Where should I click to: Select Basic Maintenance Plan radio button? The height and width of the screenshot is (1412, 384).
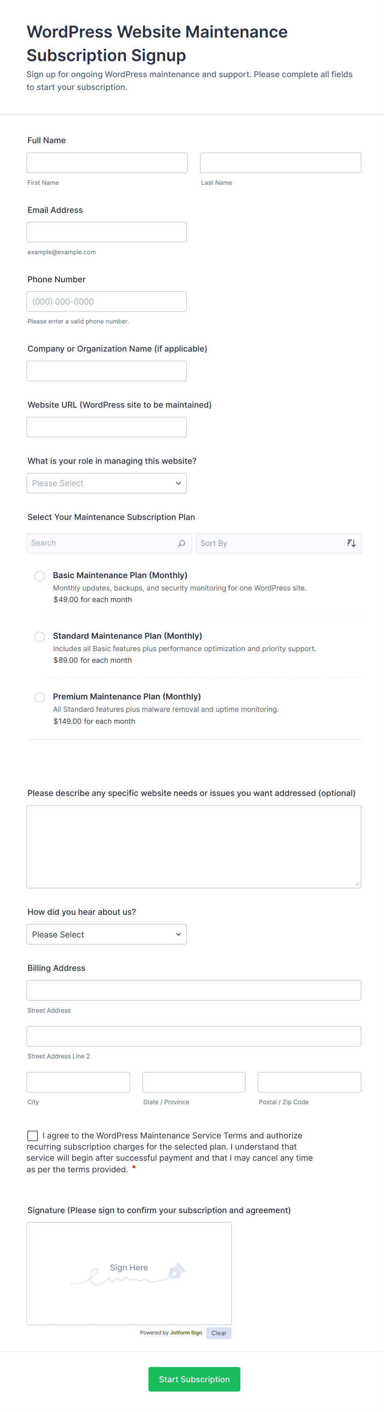click(40, 576)
